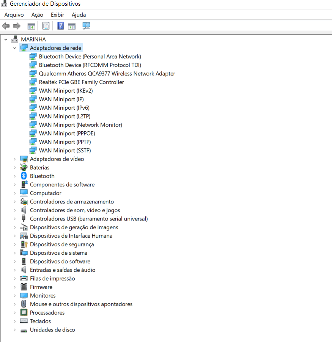Image resolution: width=332 pixels, height=342 pixels.
Task: Expand Dispositivos de sistema
Action: pyautogui.click(x=14, y=253)
